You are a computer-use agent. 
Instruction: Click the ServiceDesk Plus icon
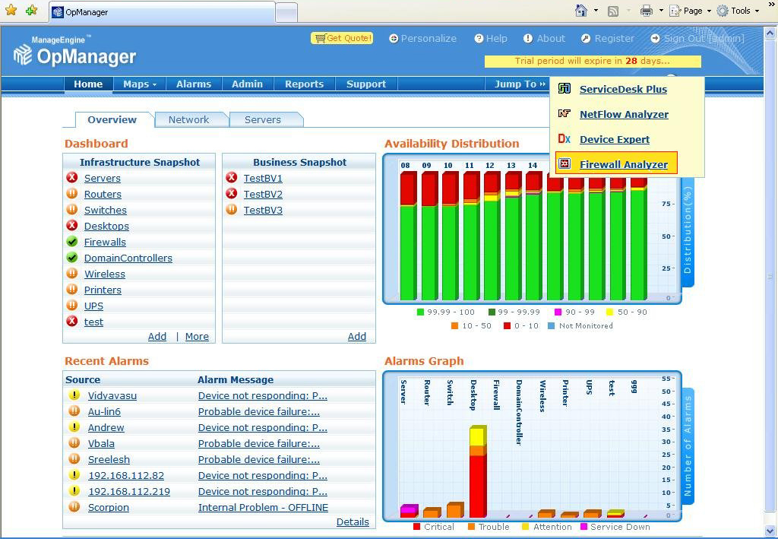click(x=565, y=89)
